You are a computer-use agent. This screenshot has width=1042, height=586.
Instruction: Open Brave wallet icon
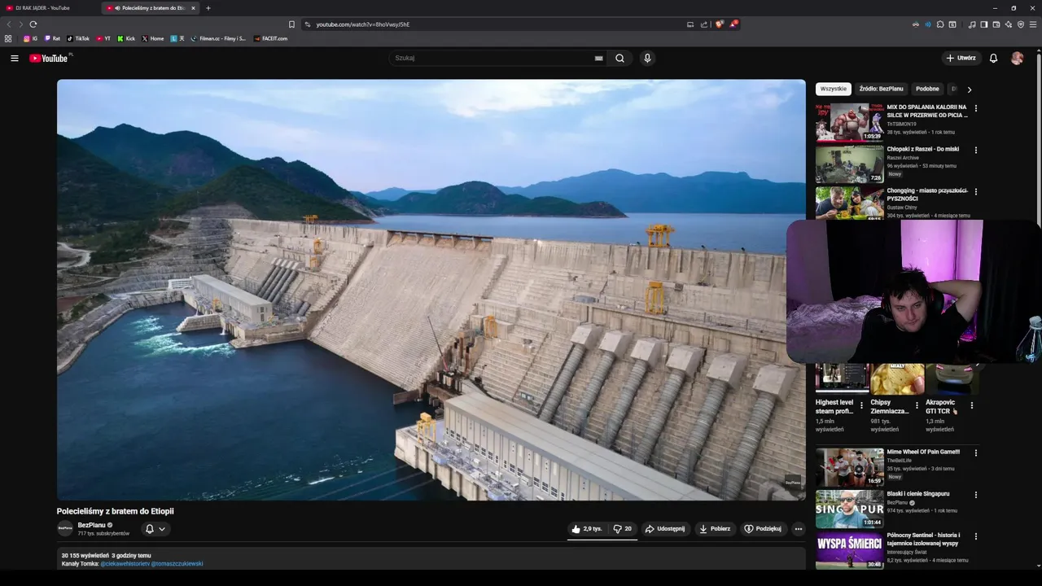tap(996, 24)
